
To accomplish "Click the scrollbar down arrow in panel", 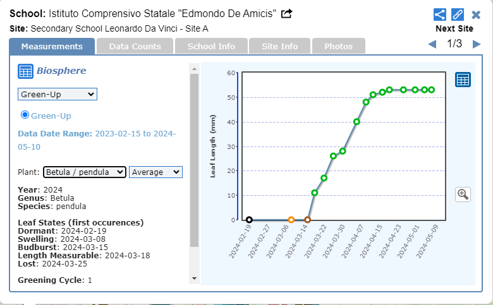I will pyautogui.click(x=194, y=278).
